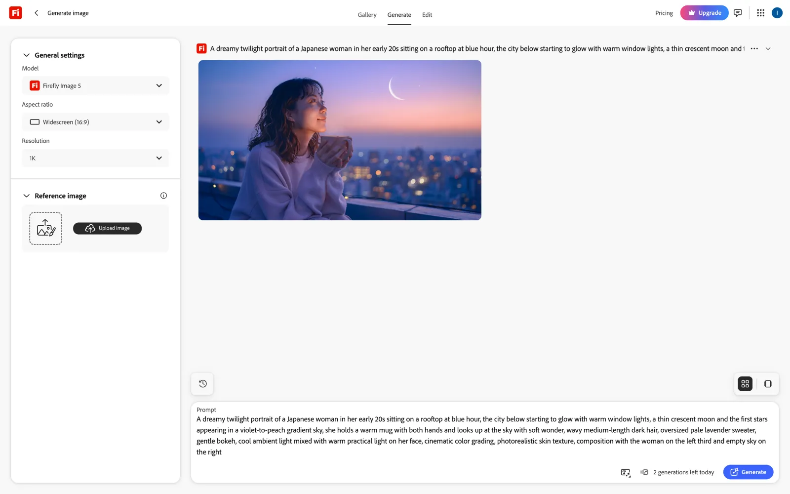Screen dimensions: 790x494
Task: Switch to single image carousel view
Action: click(768, 384)
